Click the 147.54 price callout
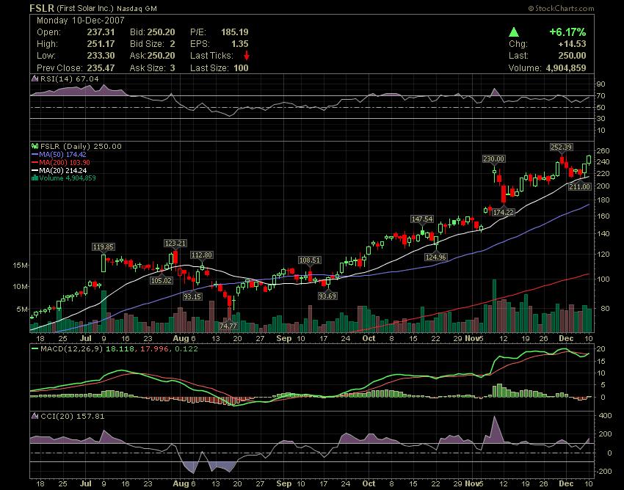Viewport: 624px width, 490px height. tap(422, 219)
